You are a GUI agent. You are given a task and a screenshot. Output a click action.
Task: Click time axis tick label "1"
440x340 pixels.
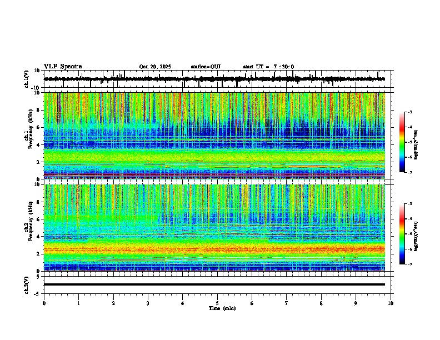[78, 303]
